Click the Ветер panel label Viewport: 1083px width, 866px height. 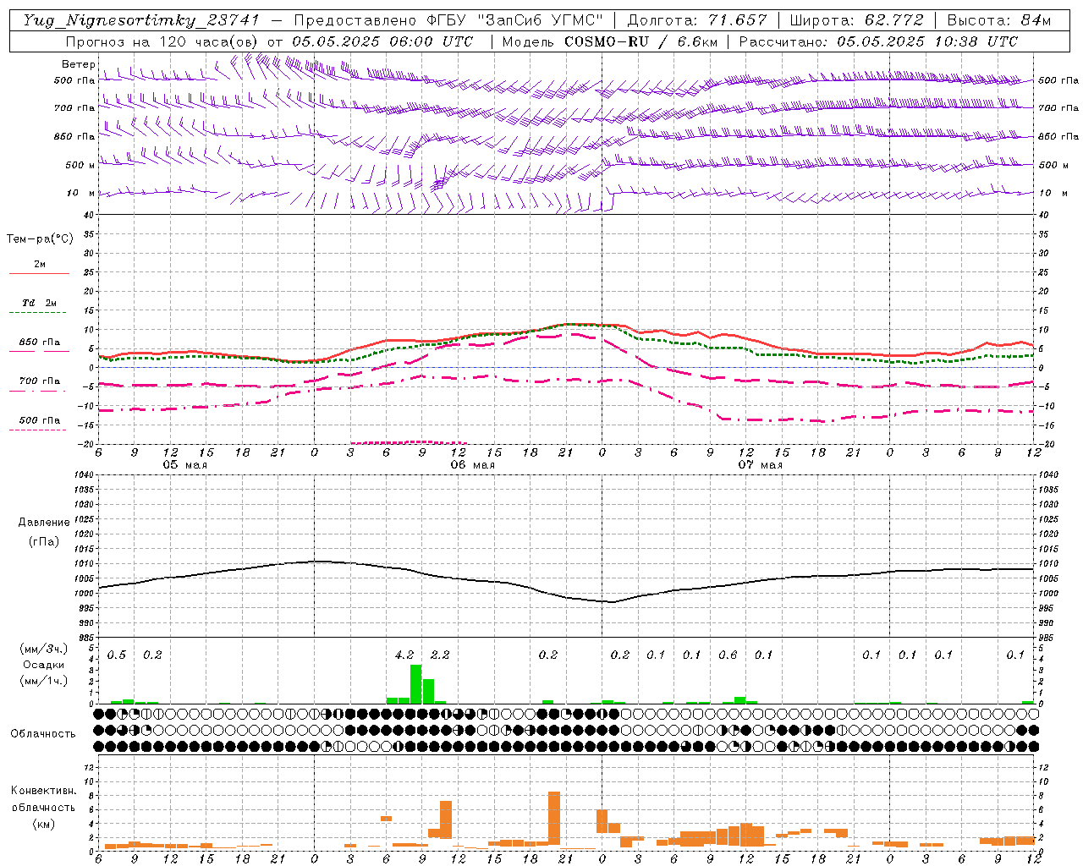pos(78,64)
